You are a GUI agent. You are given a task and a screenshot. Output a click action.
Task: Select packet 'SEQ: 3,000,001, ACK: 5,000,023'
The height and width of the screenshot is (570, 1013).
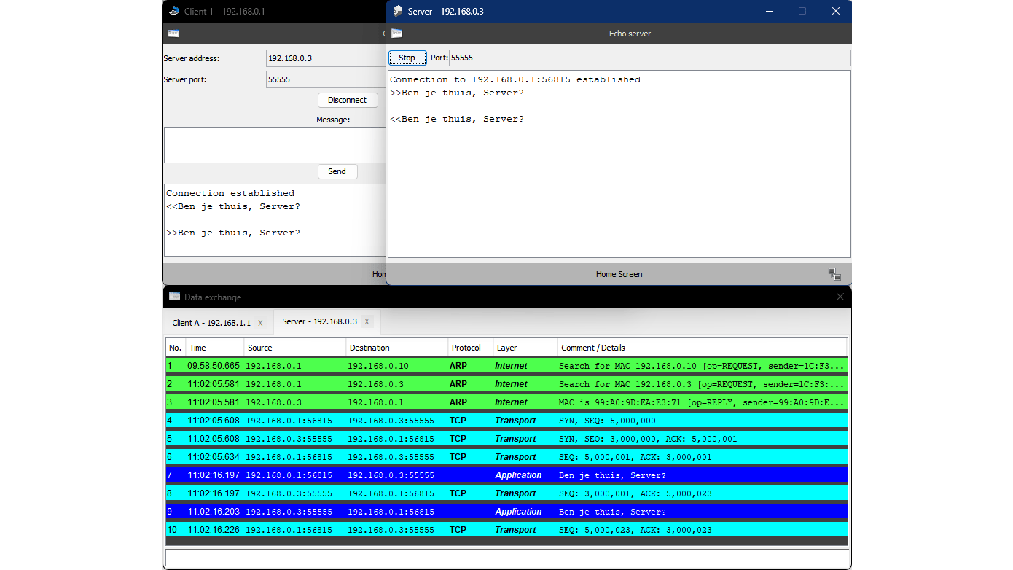pos(506,493)
